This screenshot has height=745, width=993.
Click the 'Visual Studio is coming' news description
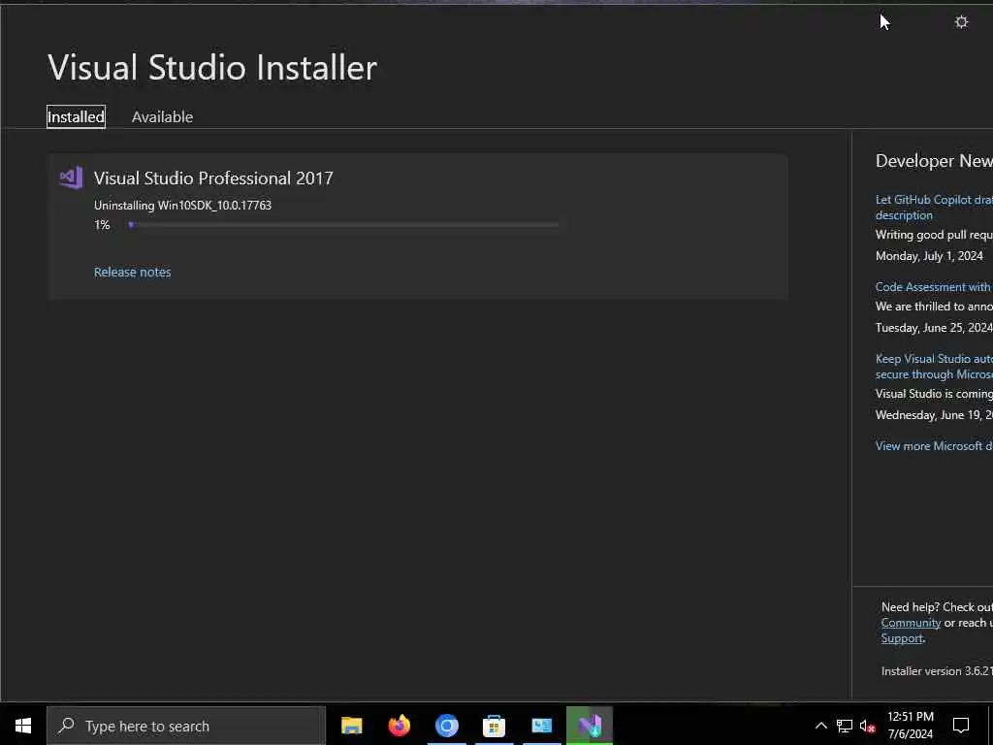tap(934, 394)
